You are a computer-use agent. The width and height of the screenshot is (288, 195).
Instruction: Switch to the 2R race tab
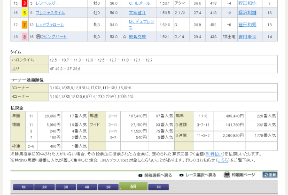[x=44, y=187]
